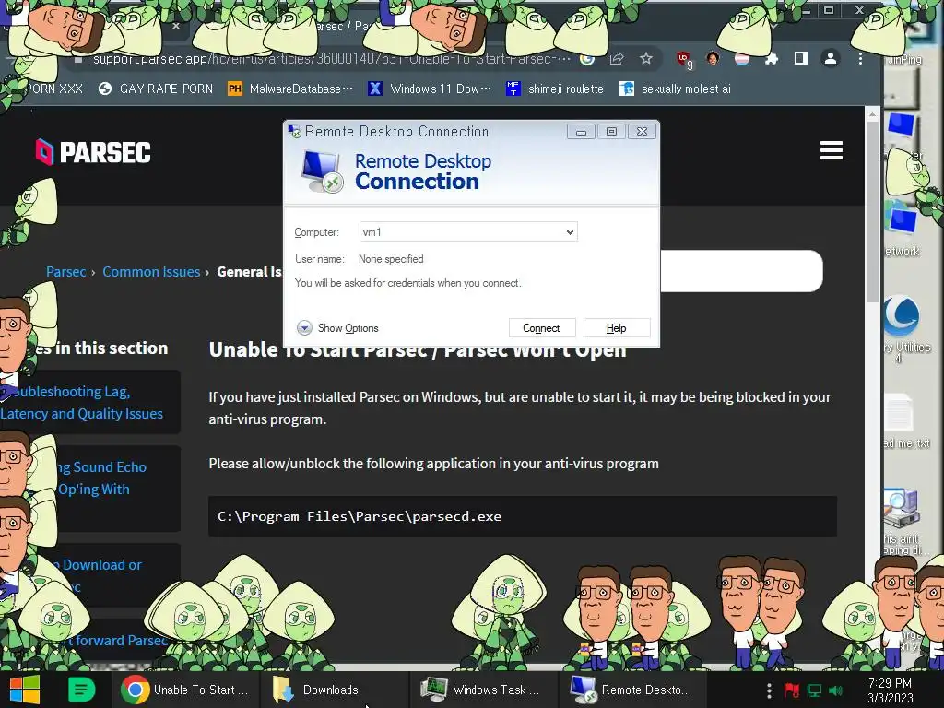Open the MalwareDatabase bookmark
The width and height of the screenshot is (944, 708).
[290, 89]
